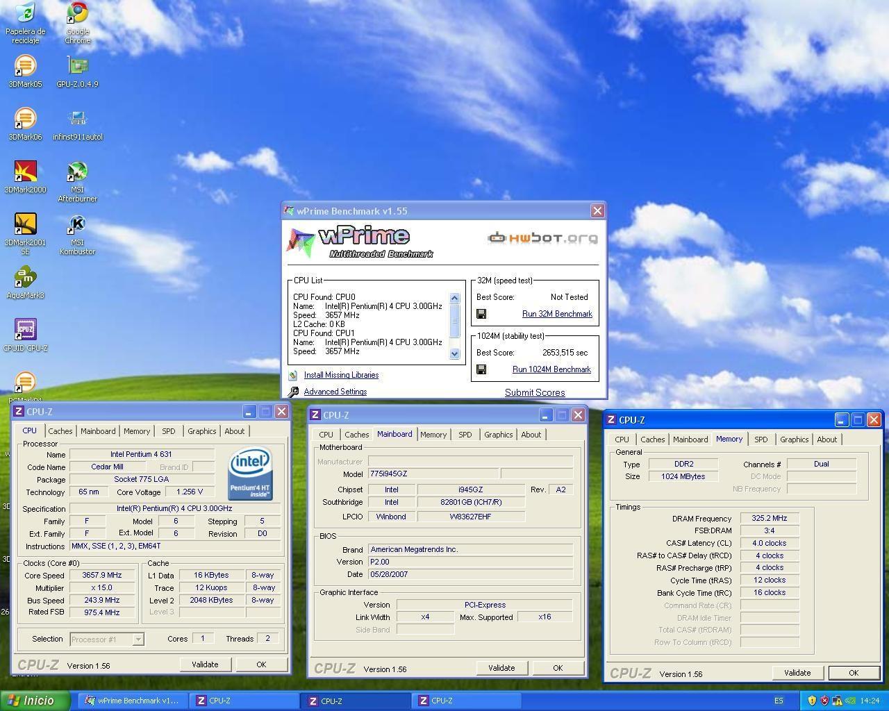
Task: Open Caches tab in the left CPU-Z window
Action: [60, 431]
